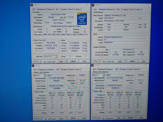This screenshot has height=122, width=163.
Task: Click the Intel Pentium G3260 Name field
Action: tap(59, 14)
